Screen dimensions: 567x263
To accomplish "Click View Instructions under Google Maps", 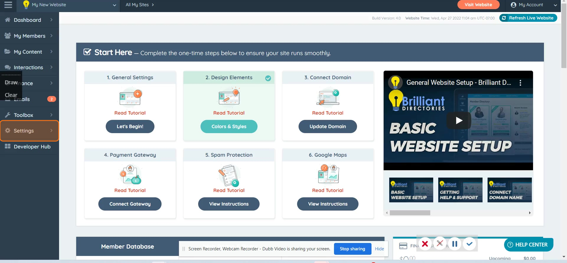I will (x=328, y=204).
